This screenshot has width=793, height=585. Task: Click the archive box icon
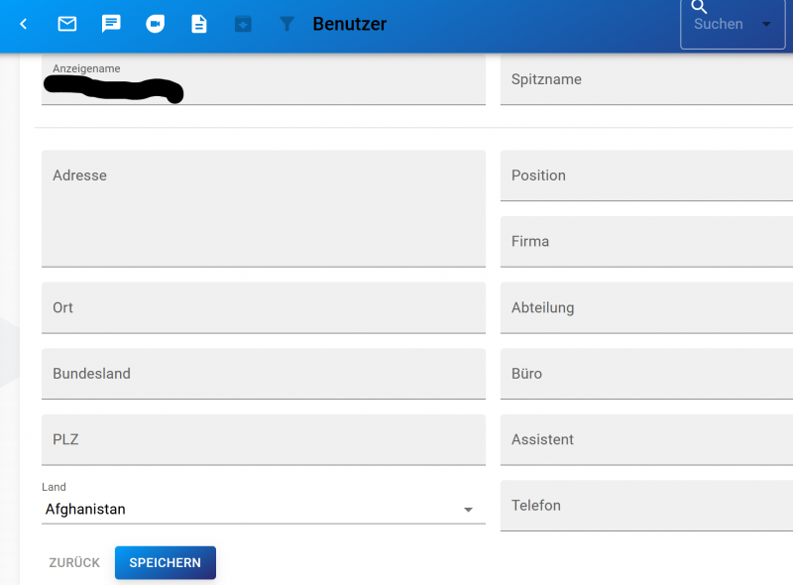243,24
